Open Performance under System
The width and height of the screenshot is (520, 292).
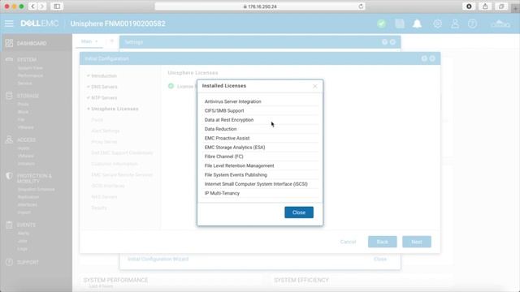tap(30, 75)
